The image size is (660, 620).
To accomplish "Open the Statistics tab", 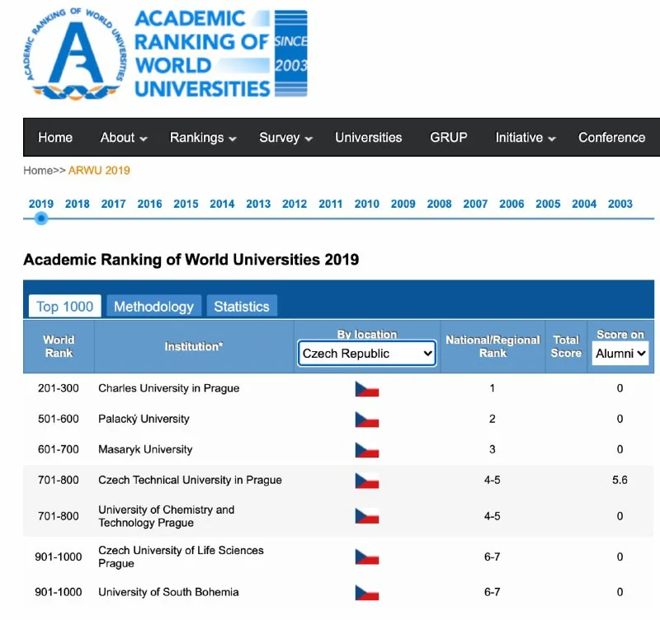I will (x=242, y=307).
